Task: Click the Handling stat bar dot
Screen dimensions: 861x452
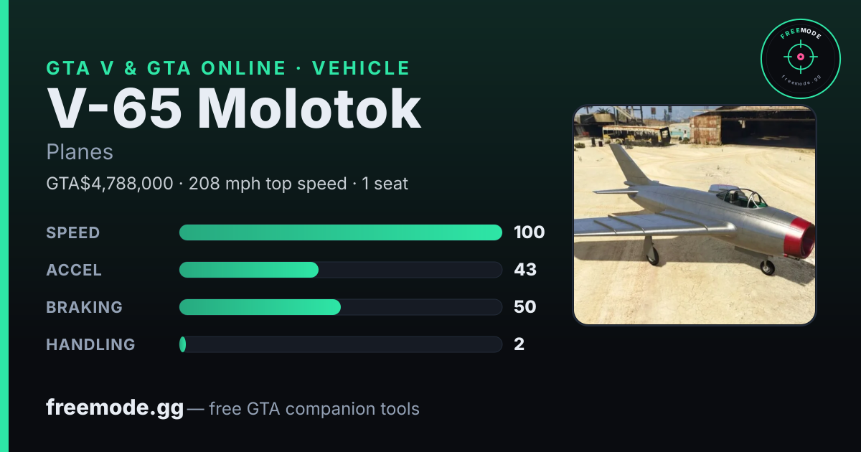Action: pos(182,344)
